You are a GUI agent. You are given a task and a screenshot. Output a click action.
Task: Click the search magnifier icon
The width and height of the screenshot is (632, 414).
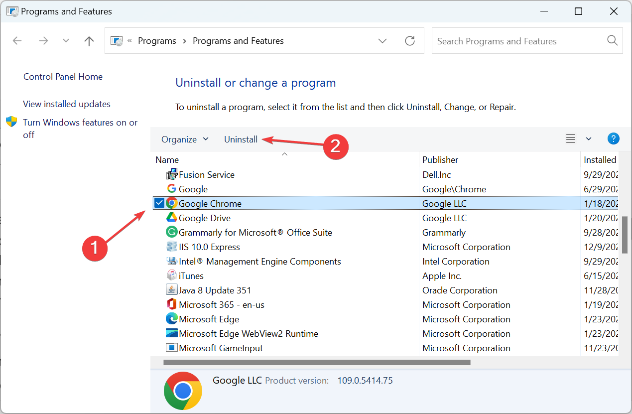[613, 41]
